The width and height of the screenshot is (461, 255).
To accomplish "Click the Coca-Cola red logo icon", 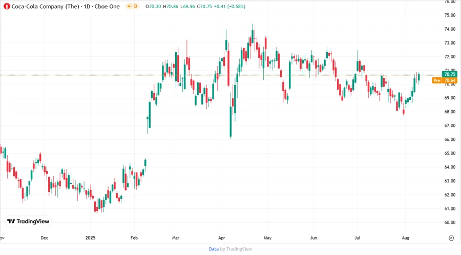I will [7, 6].
